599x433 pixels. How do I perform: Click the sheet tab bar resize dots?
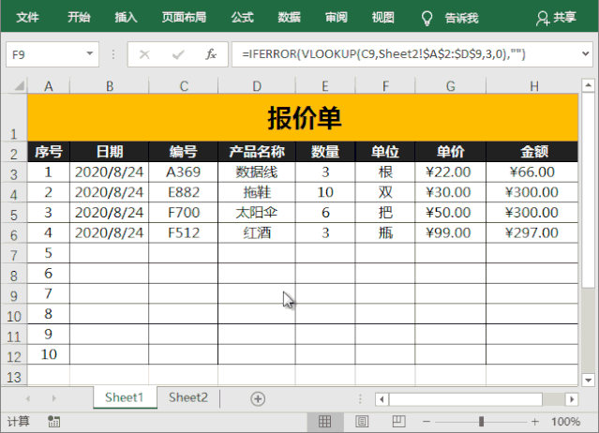(360, 399)
